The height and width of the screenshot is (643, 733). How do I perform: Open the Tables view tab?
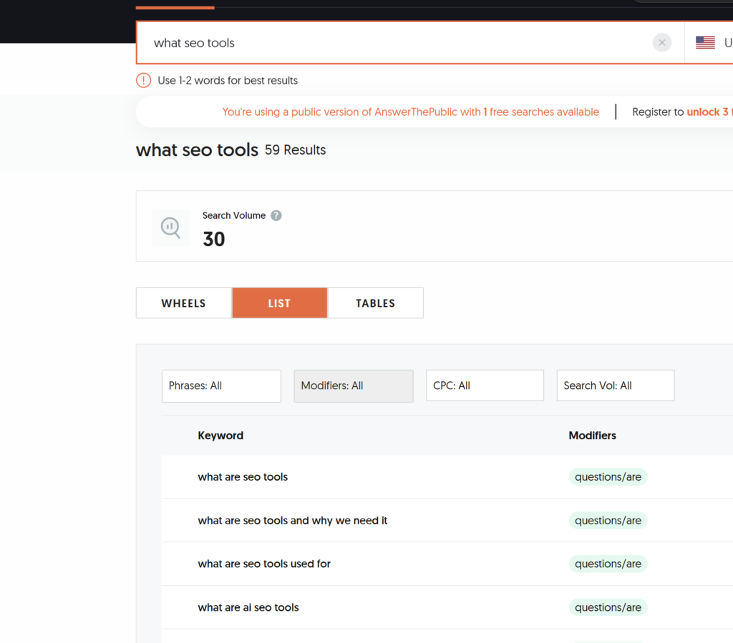coord(375,303)
